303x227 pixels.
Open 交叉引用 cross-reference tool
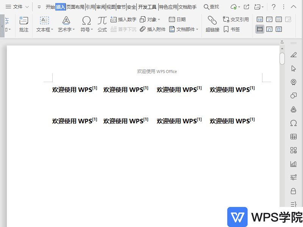(x=236, y=19)
